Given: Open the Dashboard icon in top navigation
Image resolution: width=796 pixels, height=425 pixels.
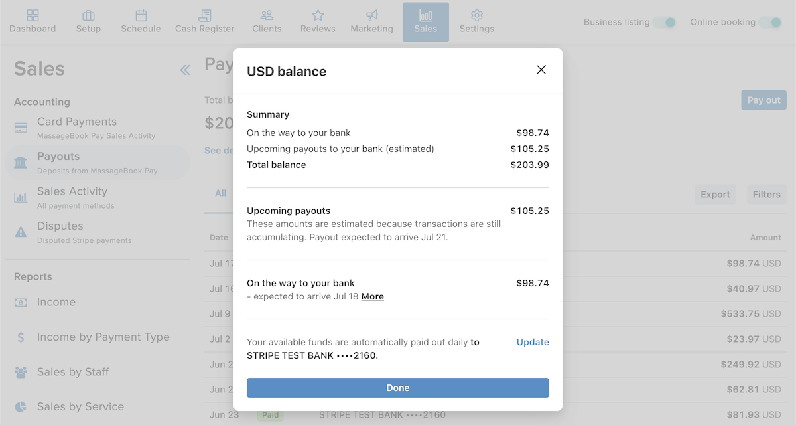Looking at the screenshot, I should coord(33,15).
